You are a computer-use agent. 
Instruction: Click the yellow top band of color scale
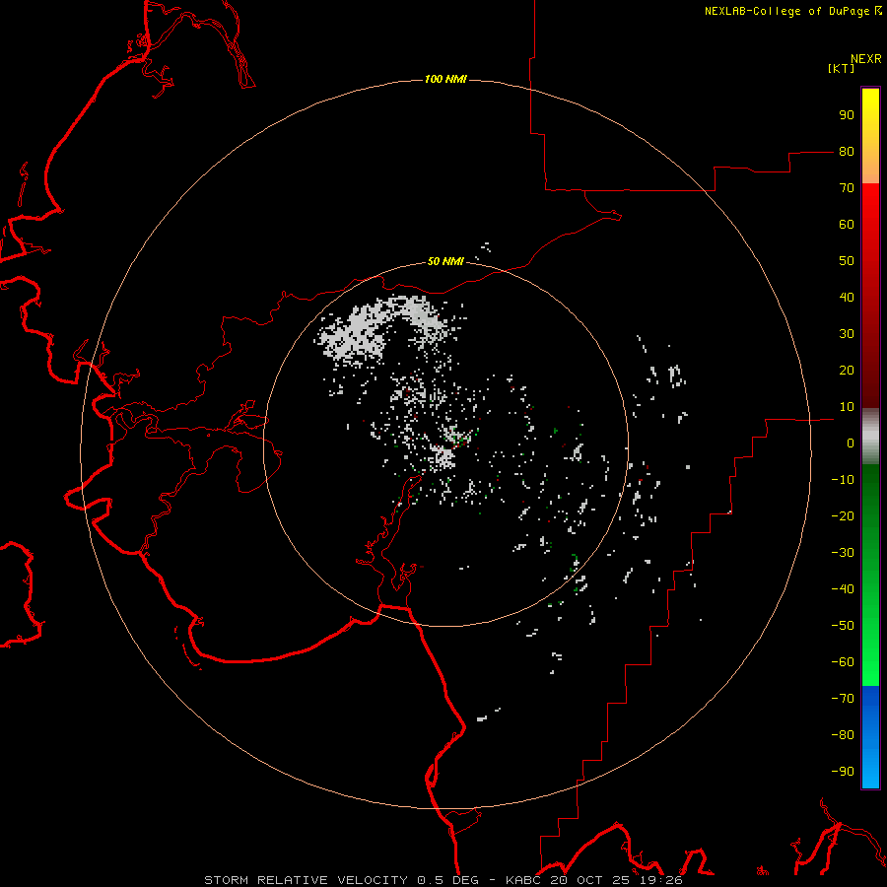[870, 104]
